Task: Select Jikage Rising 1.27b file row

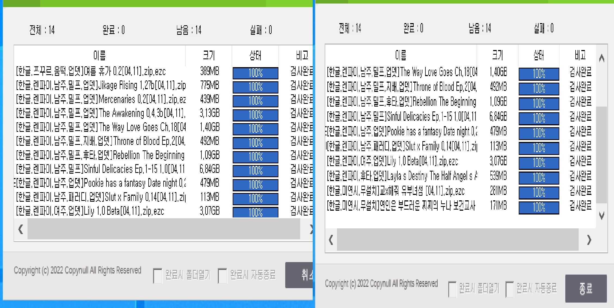Action: click(x=101, y=86)
